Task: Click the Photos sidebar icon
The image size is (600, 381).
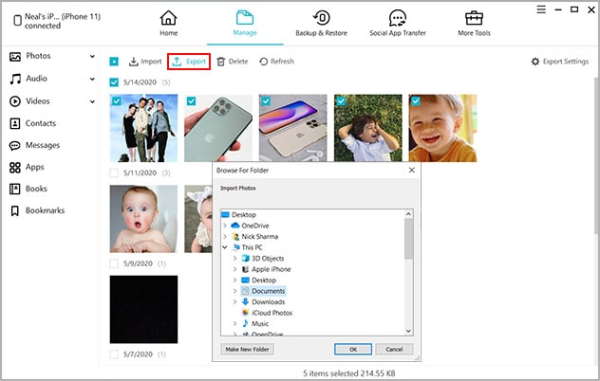Action: pos(15,57)
